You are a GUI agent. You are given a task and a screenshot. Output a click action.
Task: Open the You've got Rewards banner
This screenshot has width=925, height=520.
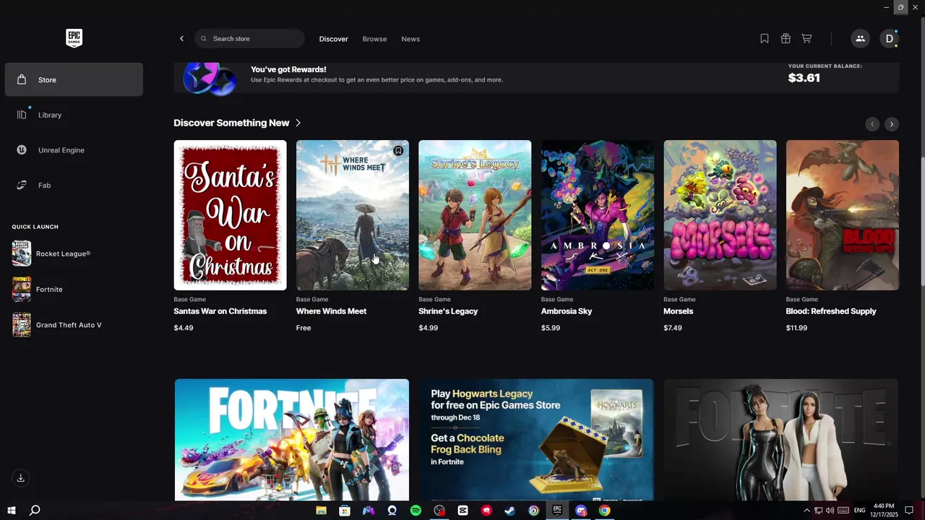(536, 77)
